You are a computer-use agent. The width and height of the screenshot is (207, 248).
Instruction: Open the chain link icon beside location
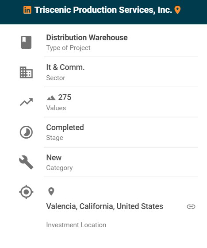click(x=191, y=206)
